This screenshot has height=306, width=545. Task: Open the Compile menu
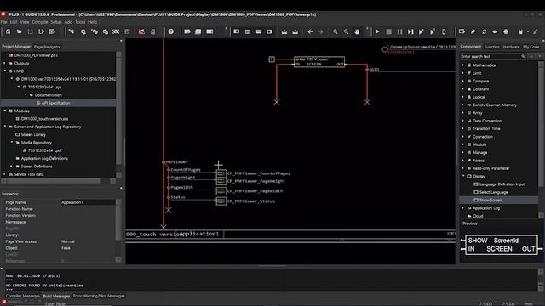click(x=40, y=22)
